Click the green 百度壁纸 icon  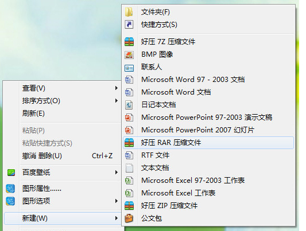tap(11, 173)
